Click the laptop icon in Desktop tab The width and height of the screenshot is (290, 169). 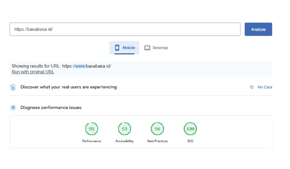coord(147,48)
